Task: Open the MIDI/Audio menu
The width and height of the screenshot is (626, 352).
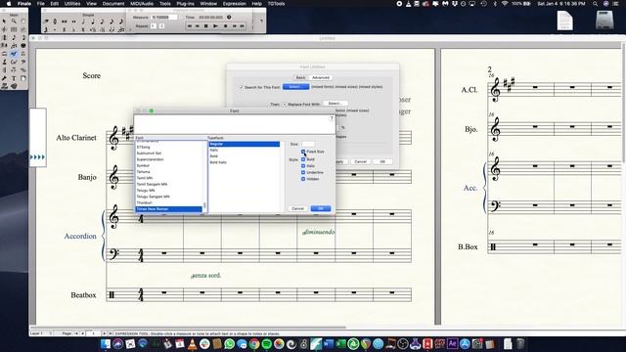Action: click(x=142, y=4)
